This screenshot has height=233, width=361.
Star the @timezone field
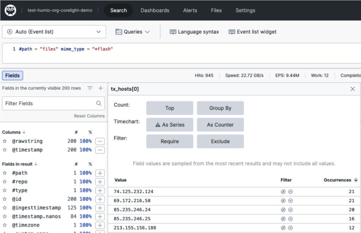click(x=5, y=225)
